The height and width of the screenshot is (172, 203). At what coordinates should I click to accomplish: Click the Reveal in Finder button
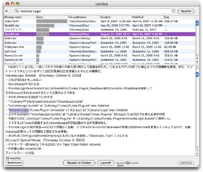pos(79,163)
